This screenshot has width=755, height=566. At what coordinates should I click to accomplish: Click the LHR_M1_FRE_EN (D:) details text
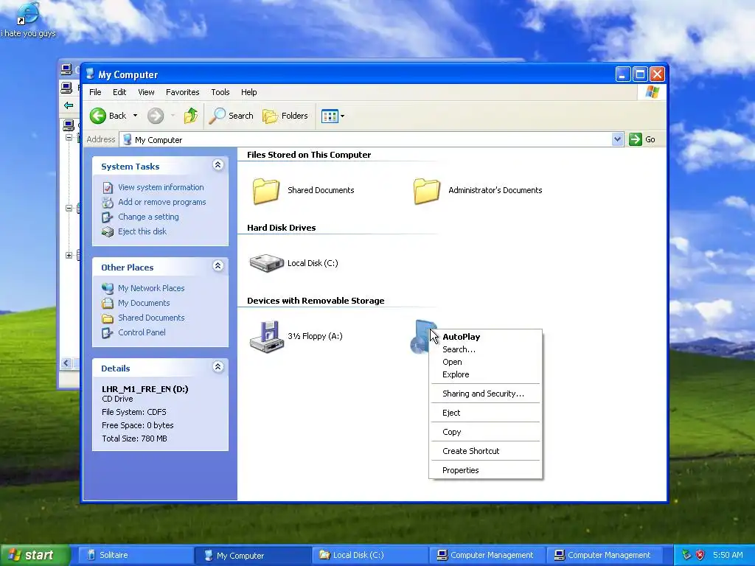(x=145, y=389)
